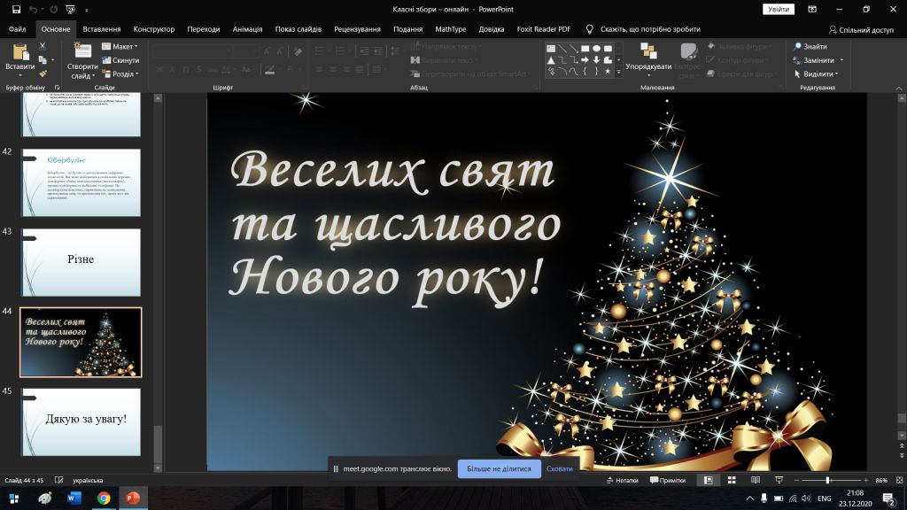
Task: Toggle the Нотатки notes pane
Action: click(622, 481)
